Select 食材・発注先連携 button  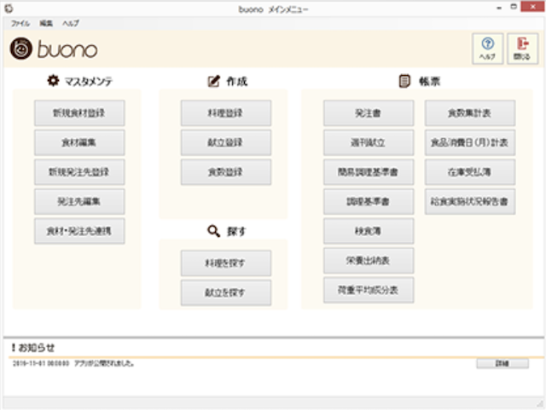pos(79,231)
